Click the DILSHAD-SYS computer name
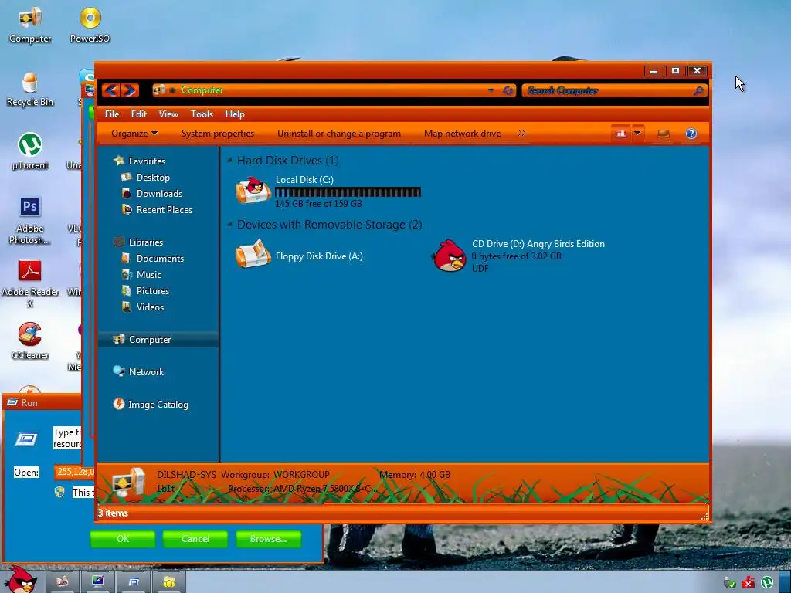 coord(186,475)
